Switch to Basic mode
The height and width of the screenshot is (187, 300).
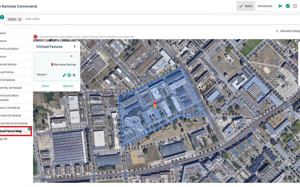click(x=246, y=6)
